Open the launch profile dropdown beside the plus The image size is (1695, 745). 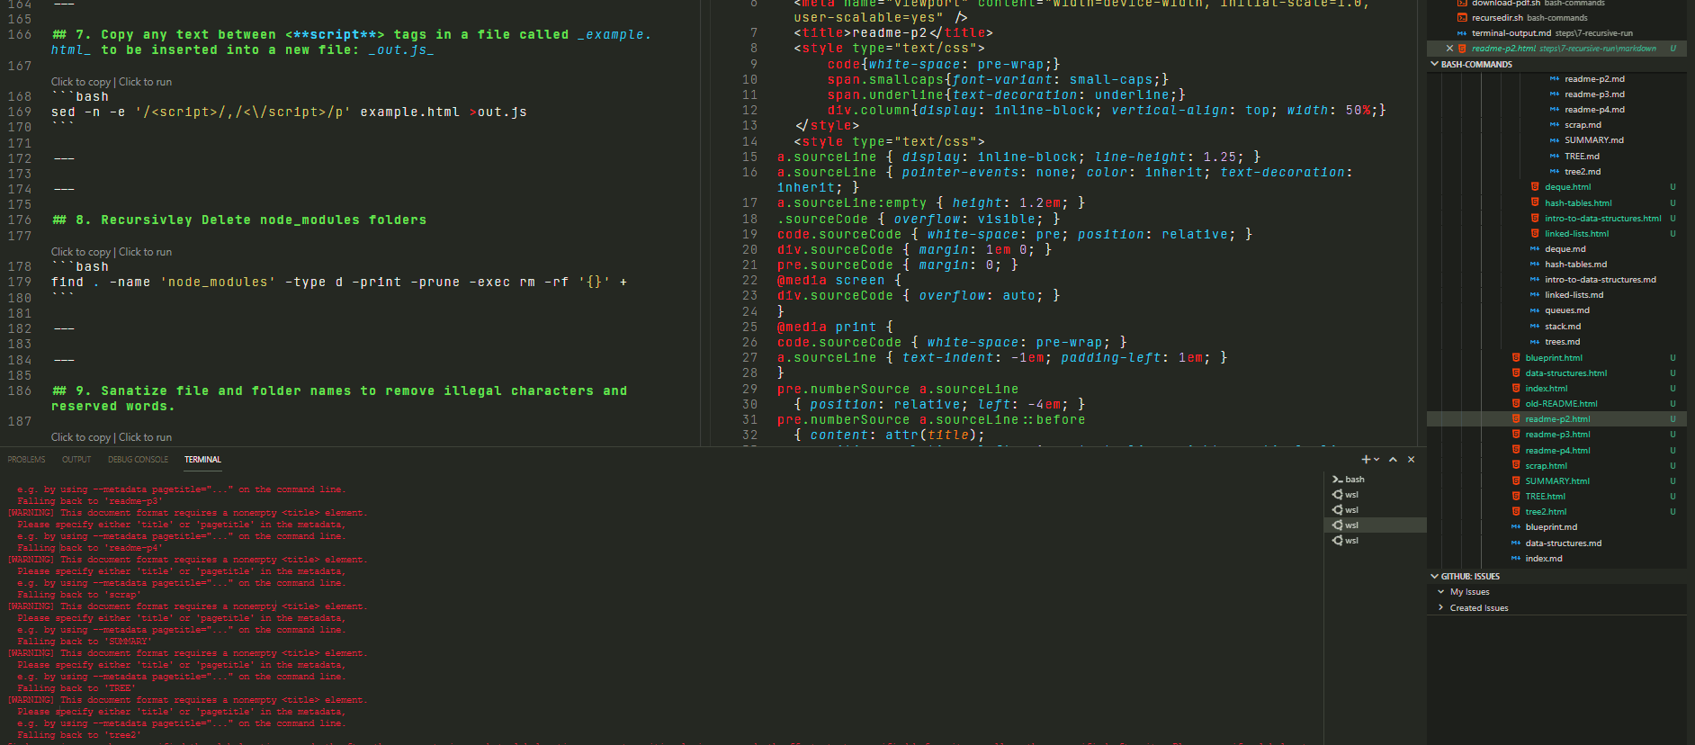point(1377,460)
